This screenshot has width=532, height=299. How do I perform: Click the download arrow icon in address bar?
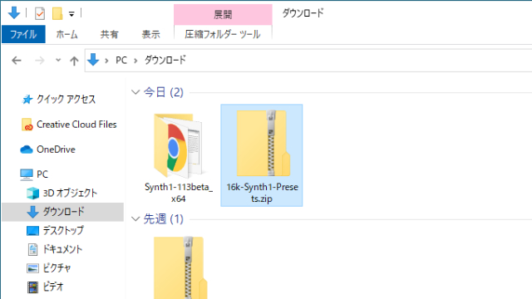93,60
